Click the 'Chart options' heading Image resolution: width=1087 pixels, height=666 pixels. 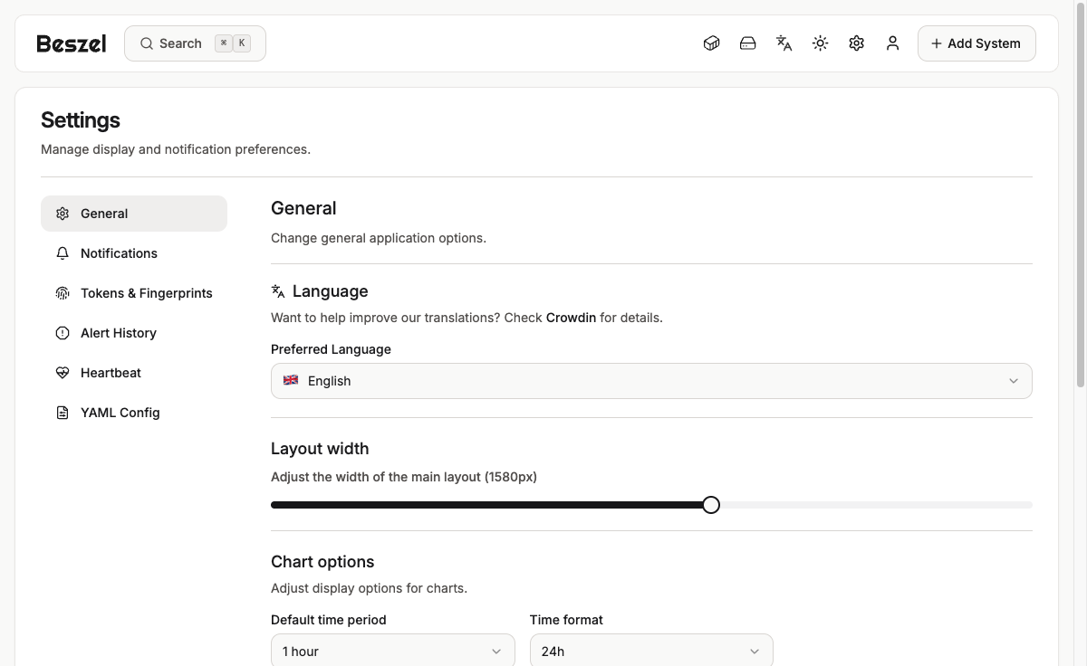pyautogui.click(x=322, y=562)
